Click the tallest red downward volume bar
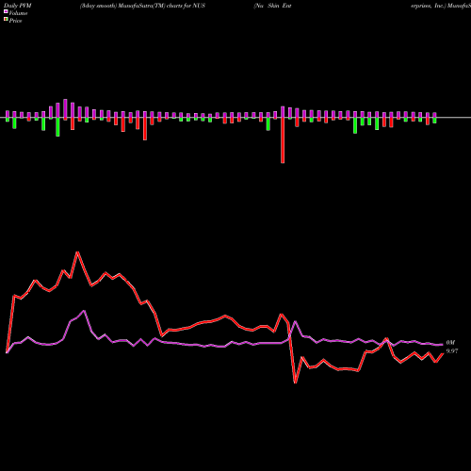Viewport: 471px width, 471px height. pyautogui.click(x=283, y=140)
